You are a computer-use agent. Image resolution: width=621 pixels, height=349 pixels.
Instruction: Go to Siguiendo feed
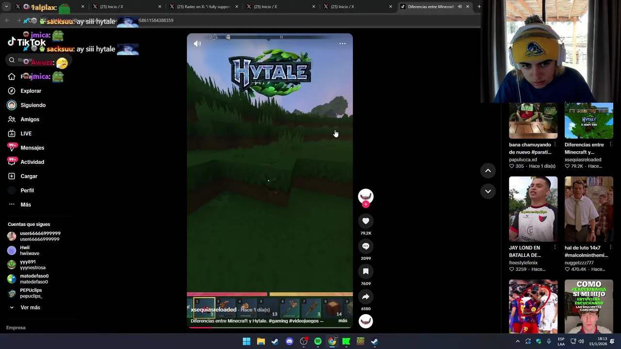(x=27, y=105)
